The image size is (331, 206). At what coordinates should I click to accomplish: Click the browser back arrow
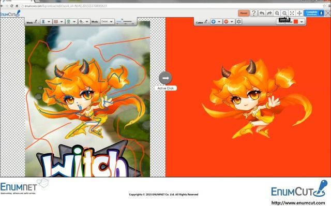[2, 6]
